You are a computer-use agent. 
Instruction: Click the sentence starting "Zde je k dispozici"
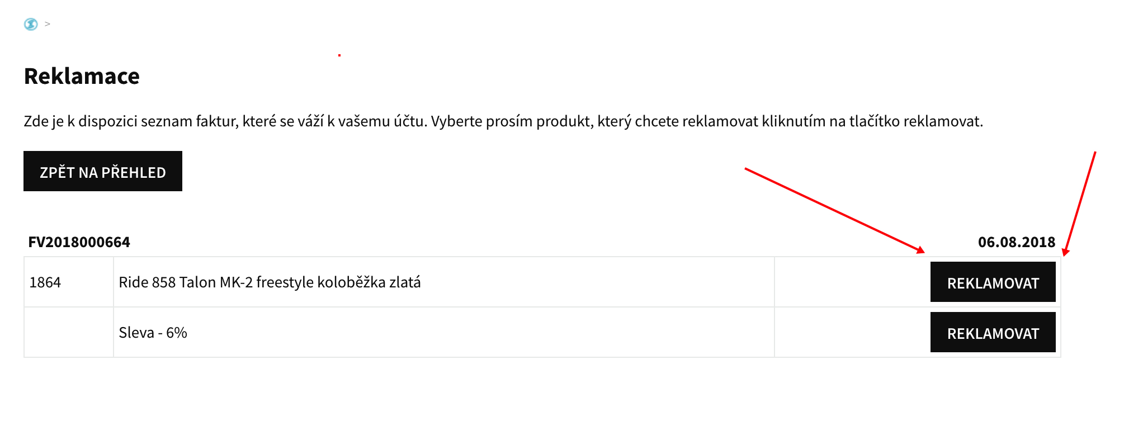coord(224,121)
